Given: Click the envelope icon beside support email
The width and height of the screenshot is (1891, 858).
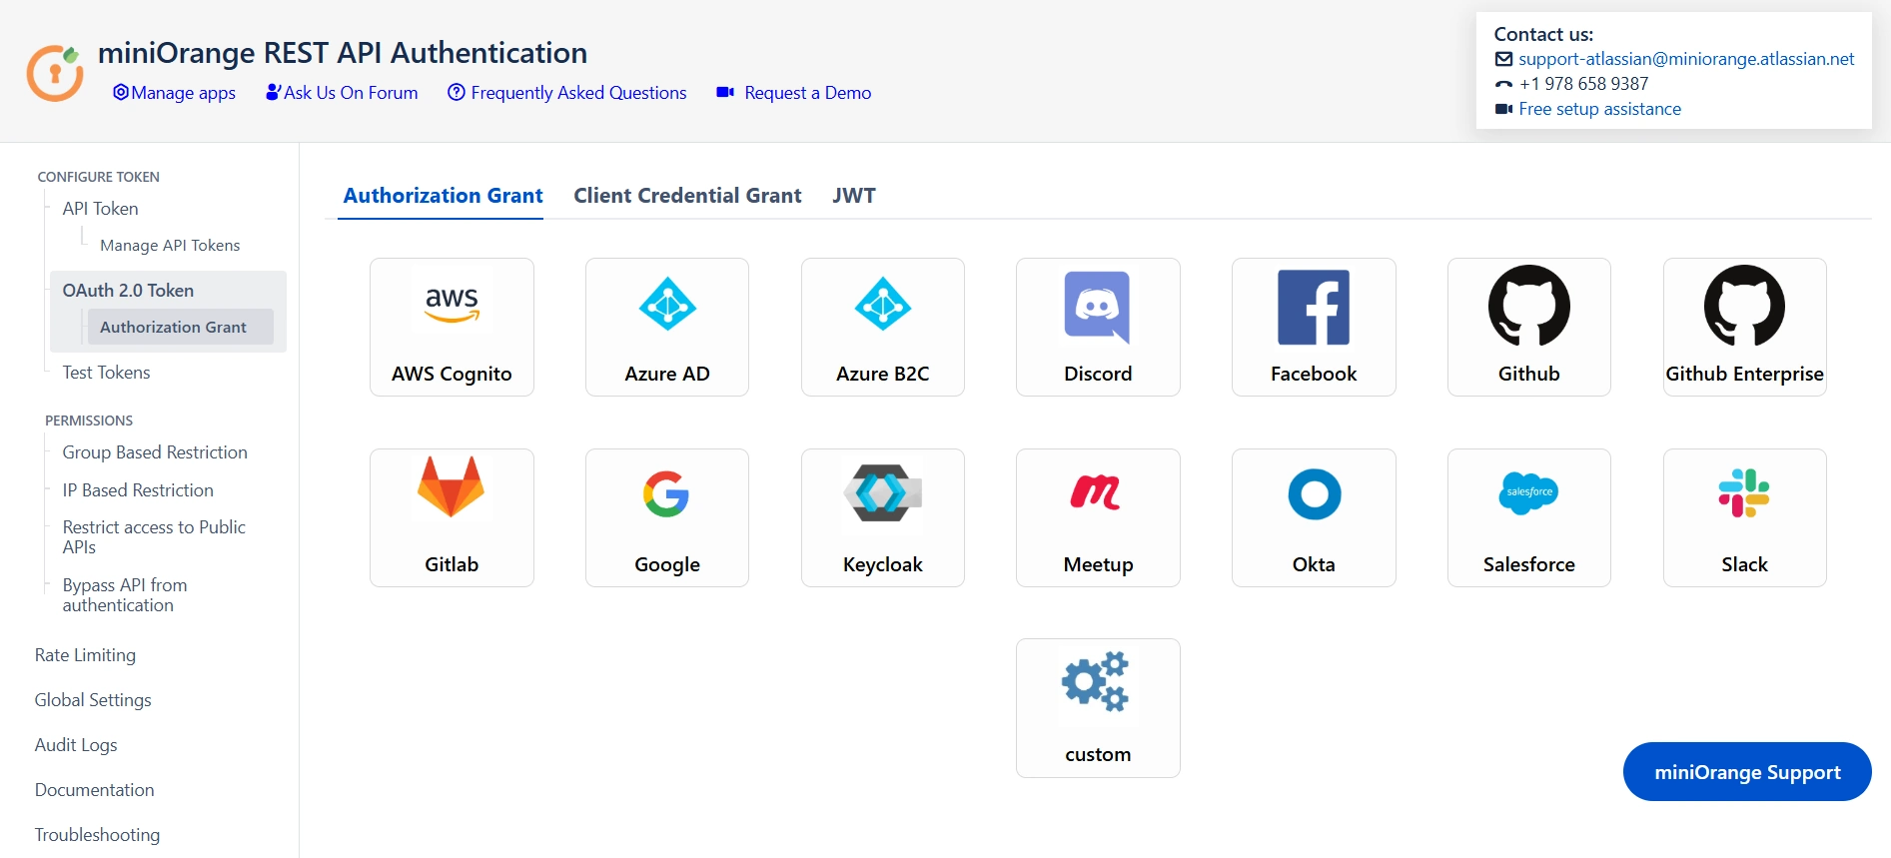Looking at the screenshot, I should click(x=1503, y=59).
